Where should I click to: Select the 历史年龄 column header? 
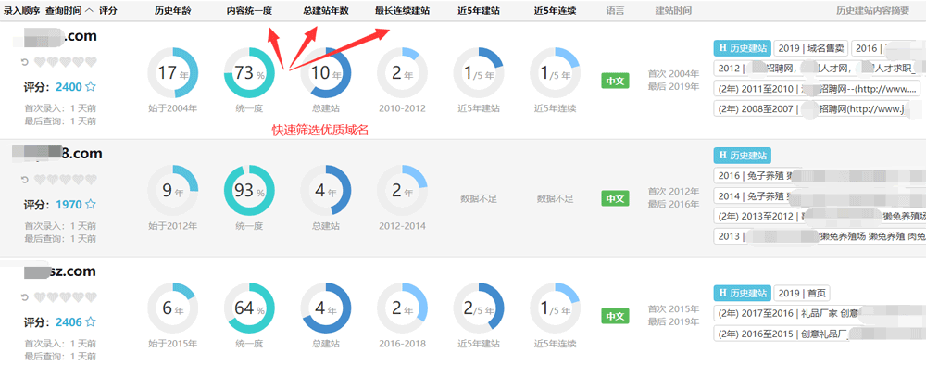pyautogui.click(x=172, y=10)
